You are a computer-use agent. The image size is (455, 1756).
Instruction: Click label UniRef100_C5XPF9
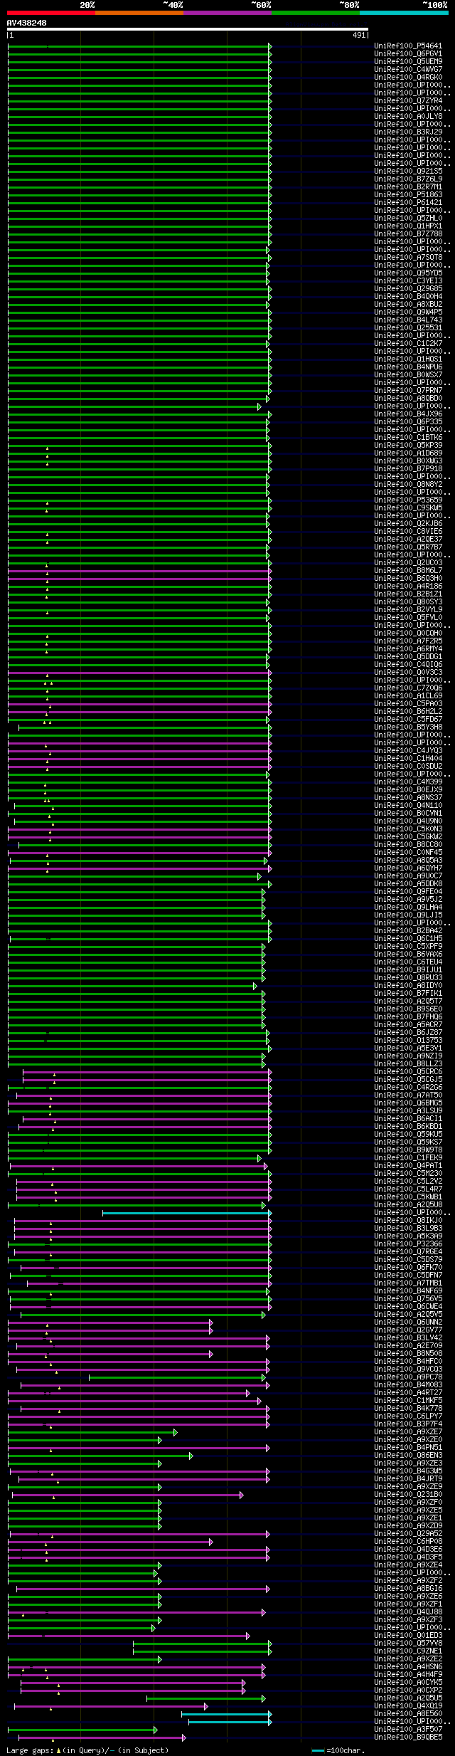click(408, 946)
